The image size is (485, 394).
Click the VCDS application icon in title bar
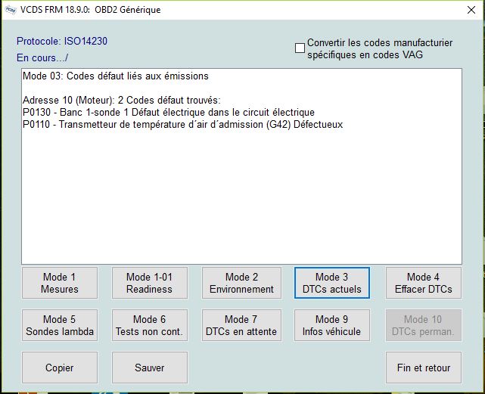point(10,10)
